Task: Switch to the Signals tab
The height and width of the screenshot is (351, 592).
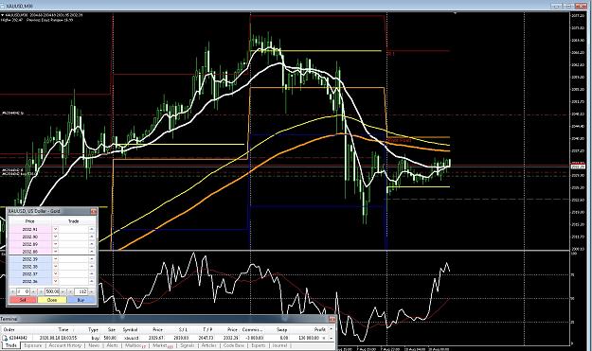Action: click(x=188, y=345)
